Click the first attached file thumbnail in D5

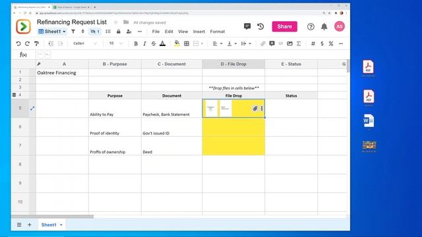point(211,108)
